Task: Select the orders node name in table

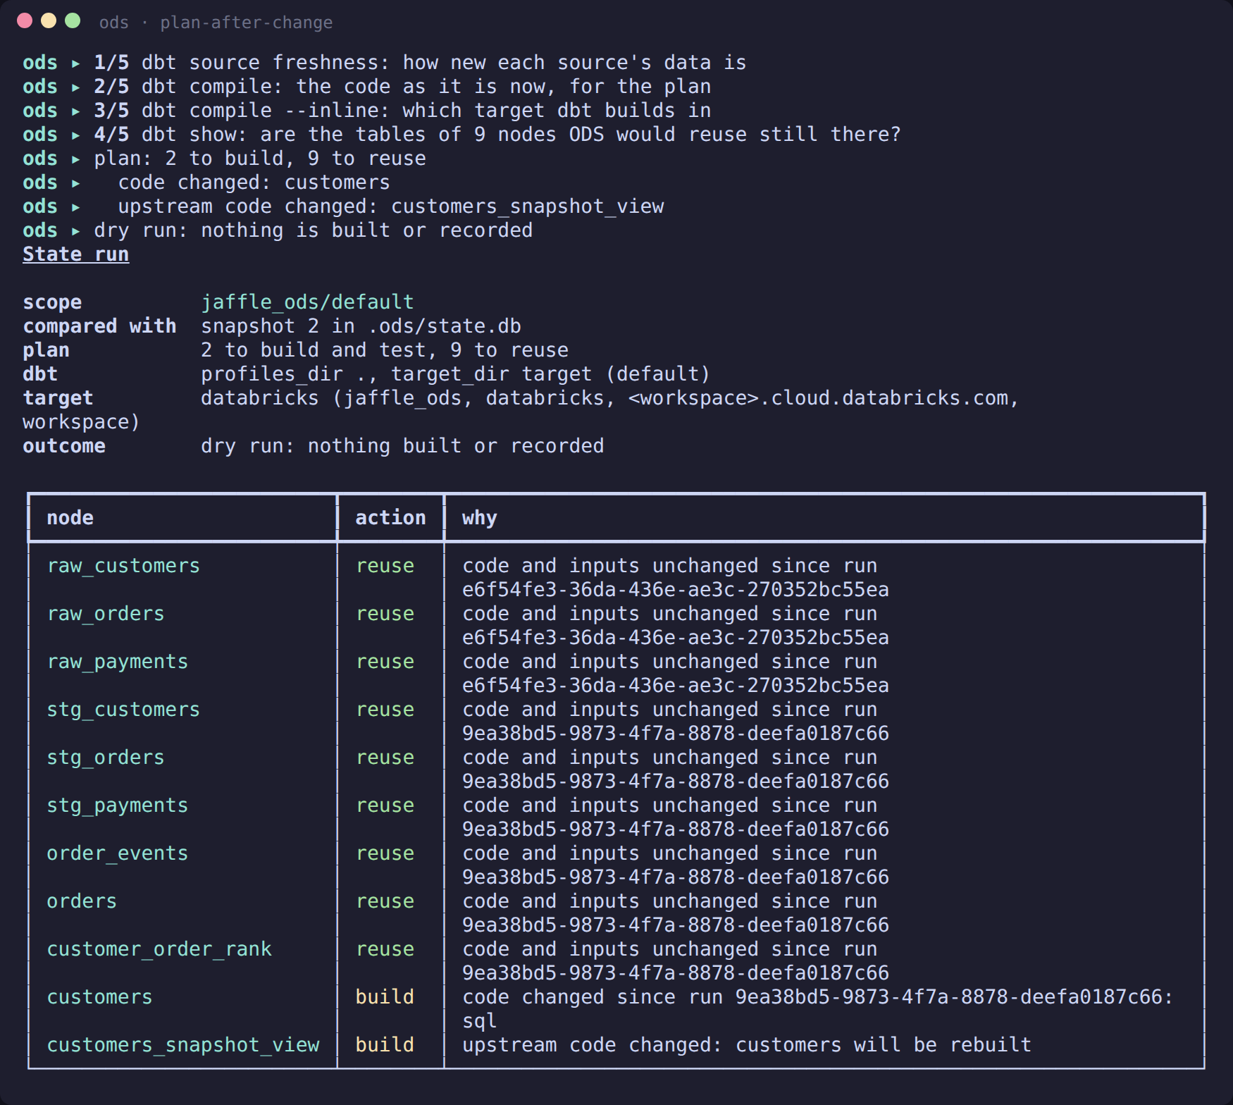Action: [x=82, y=901]
